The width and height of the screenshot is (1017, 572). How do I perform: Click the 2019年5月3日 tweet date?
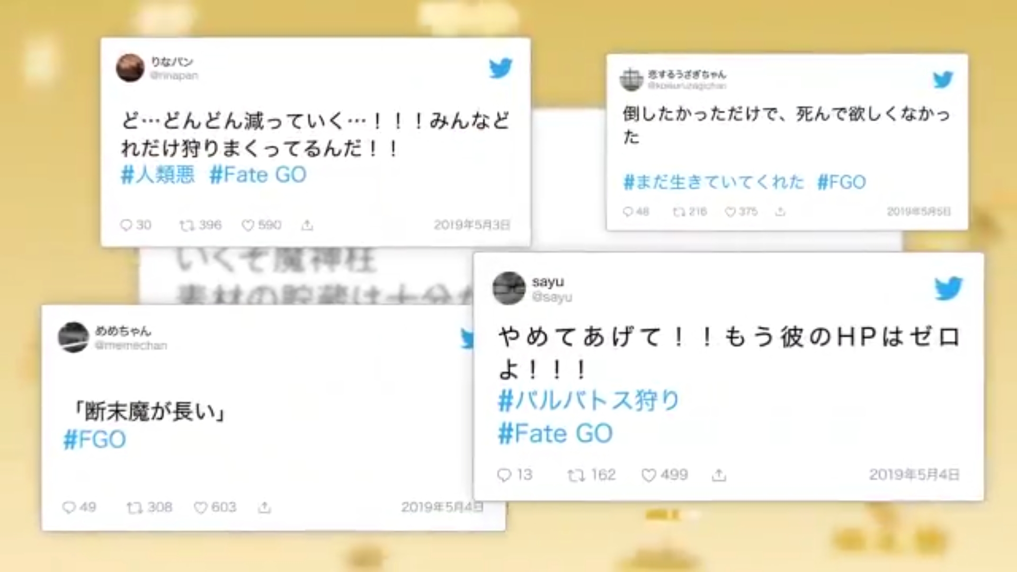pos(472,225)
